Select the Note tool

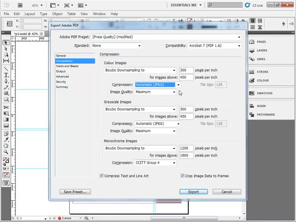pyautogui.click(x=6, y=134)
